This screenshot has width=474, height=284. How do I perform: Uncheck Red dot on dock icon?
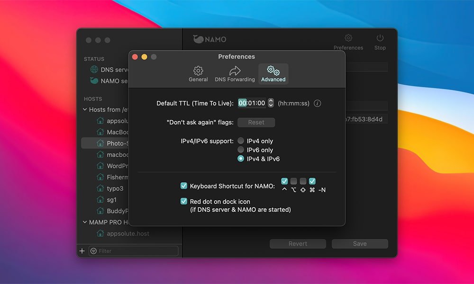coord(184,202)
